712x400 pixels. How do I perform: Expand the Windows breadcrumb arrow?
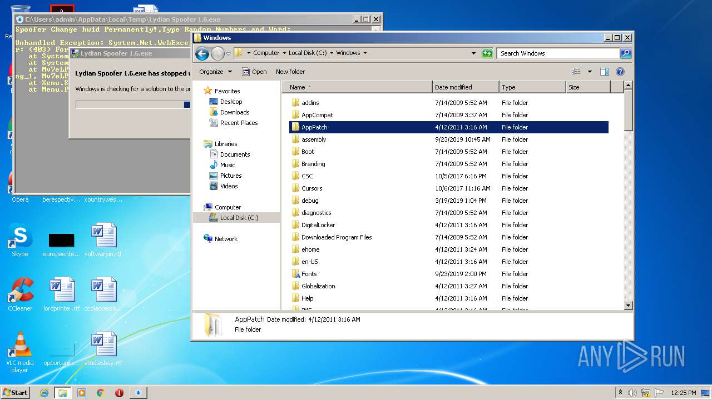click(365, 53)
